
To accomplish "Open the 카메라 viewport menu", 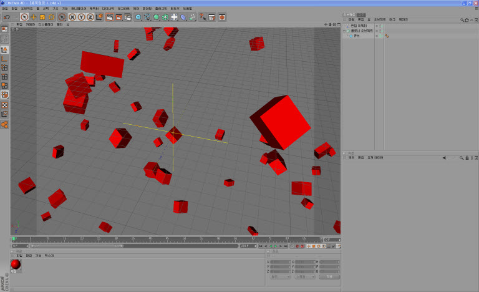I will [30, 24].
